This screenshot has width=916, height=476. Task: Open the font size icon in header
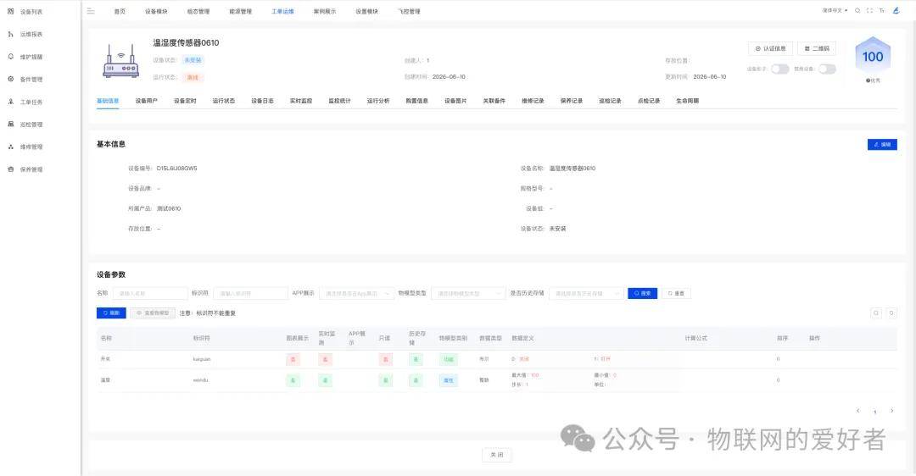pos(882,10)
